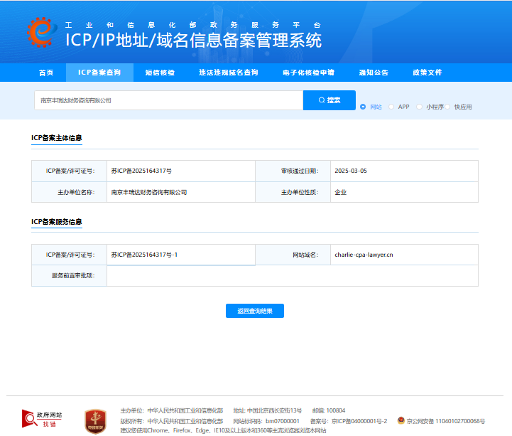Click the orange gear site logo
This screenshot has width=512, height=436.
point(40,31)
